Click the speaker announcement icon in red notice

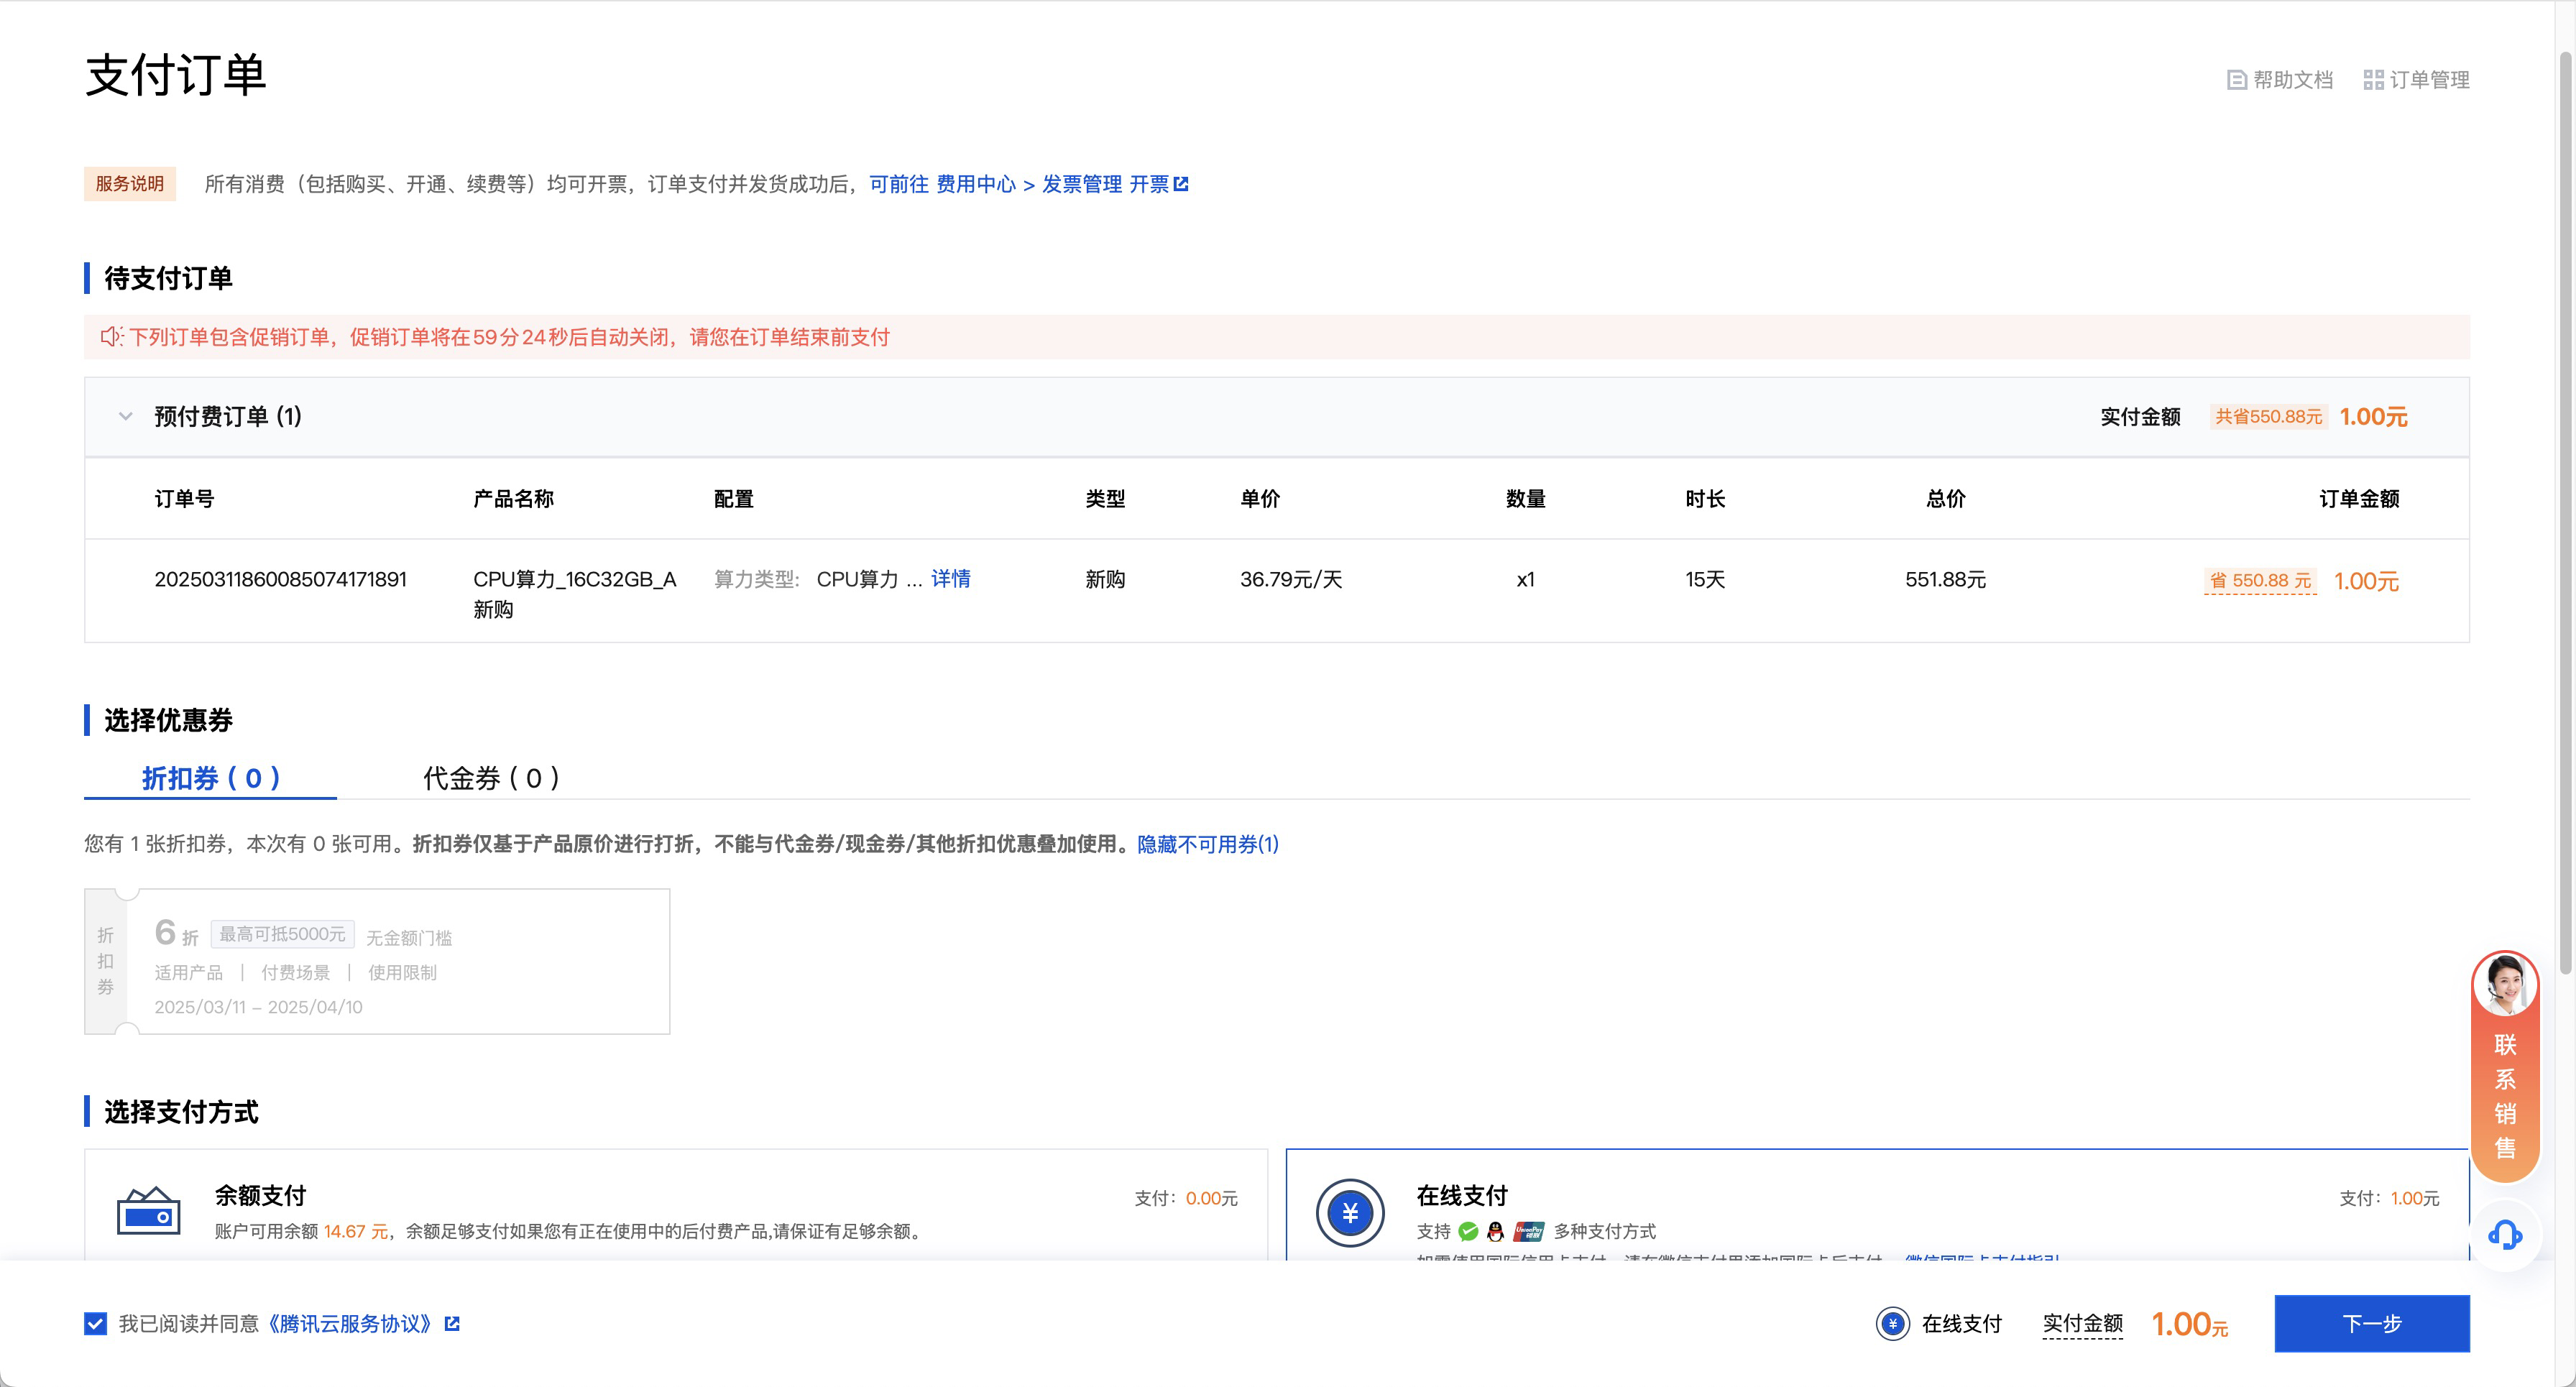[111, 337]
